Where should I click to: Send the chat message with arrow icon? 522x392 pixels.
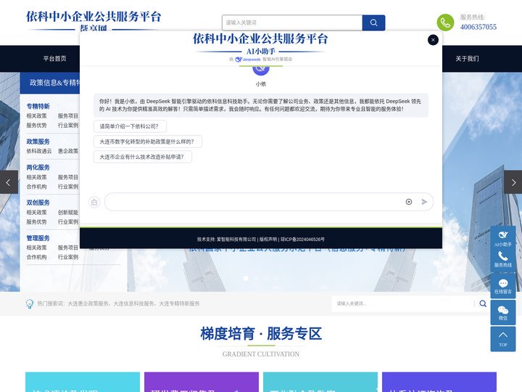tap(424, 202)
